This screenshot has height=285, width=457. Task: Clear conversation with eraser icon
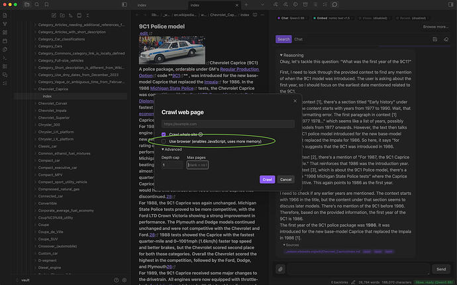coord(446,39)
